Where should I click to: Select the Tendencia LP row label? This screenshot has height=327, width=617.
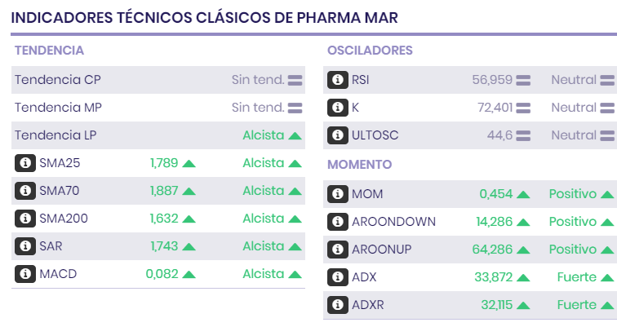click(57, 135)
